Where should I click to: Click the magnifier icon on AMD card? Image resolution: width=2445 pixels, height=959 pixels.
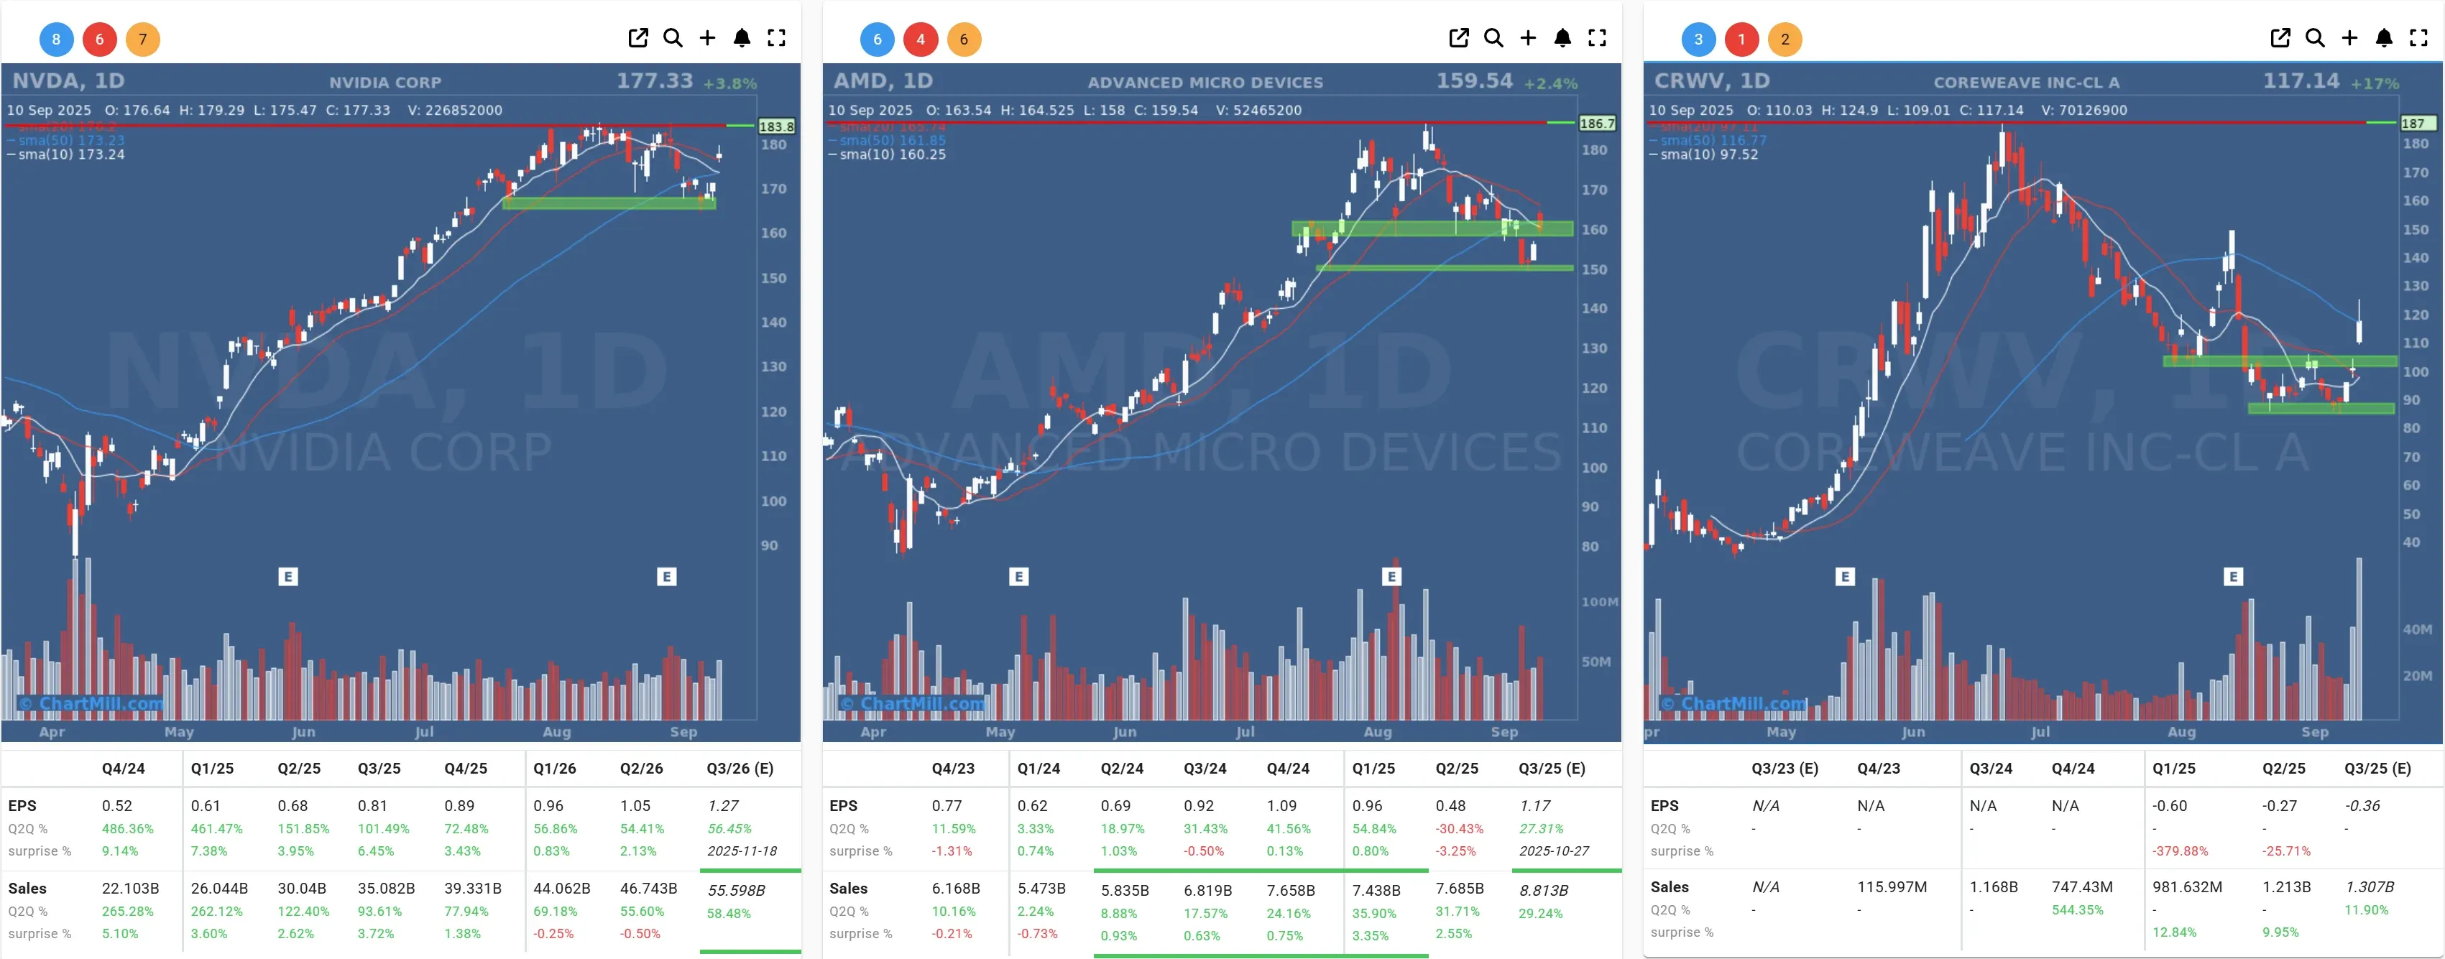click(x=1493, y=38)
